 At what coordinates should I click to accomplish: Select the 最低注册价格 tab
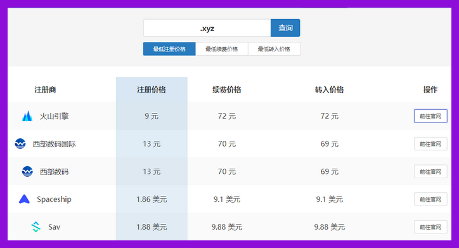pos(169,49)
